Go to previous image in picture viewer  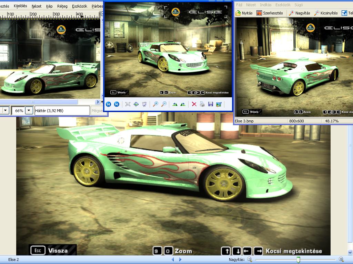109,104
